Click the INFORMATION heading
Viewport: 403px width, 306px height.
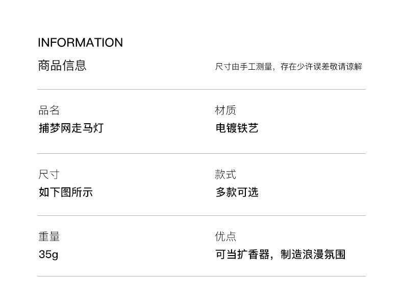click(80, 42)
